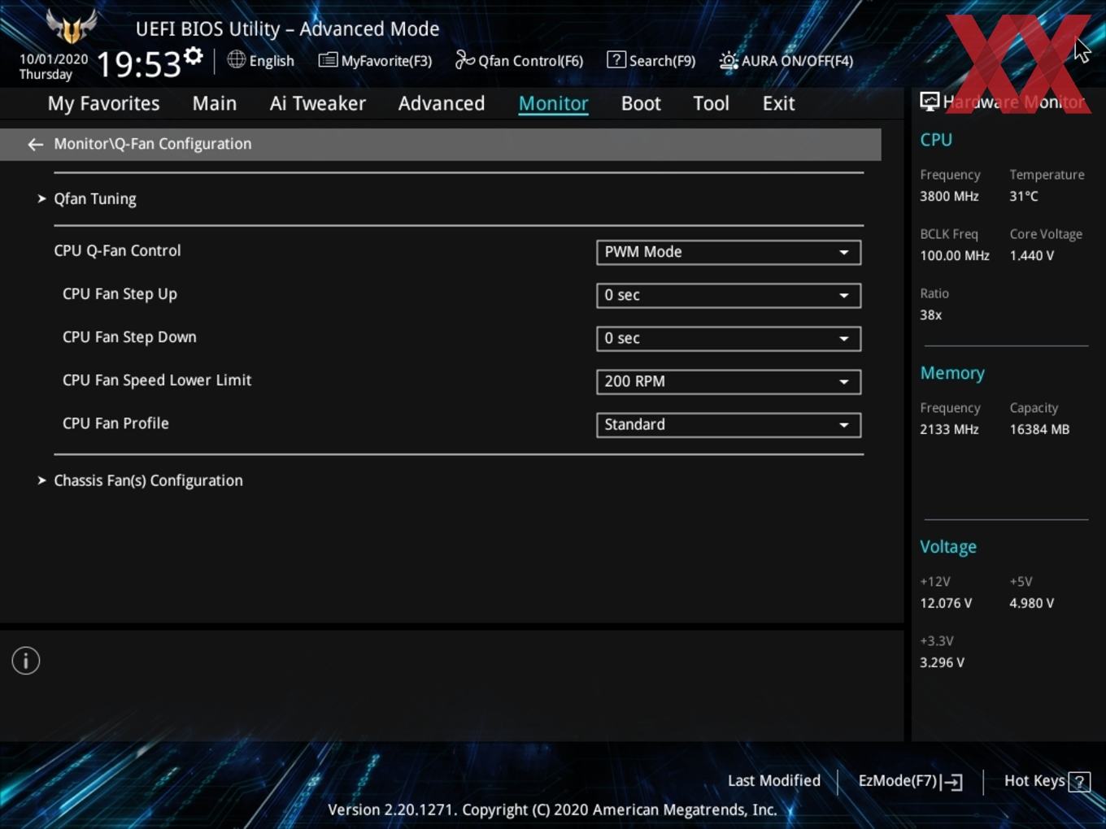The width and height of the screenshot is (1106, 829).
Task: Switch to Ai Tweaker tab
Action: [x=318, y=103]
